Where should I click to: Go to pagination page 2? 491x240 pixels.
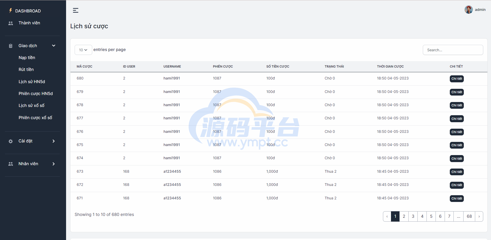(x=404, y=216)
